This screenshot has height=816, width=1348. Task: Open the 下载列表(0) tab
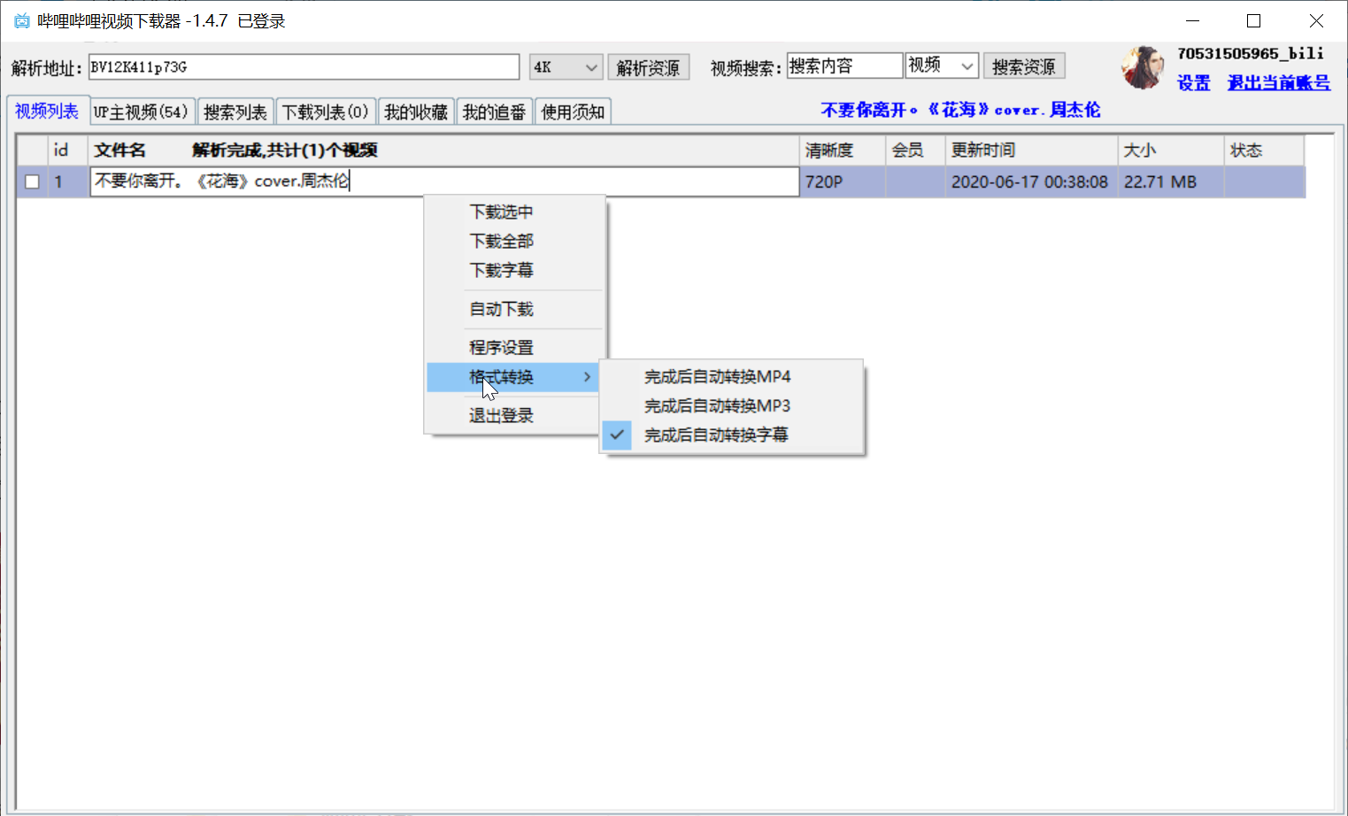coord(326,112)
